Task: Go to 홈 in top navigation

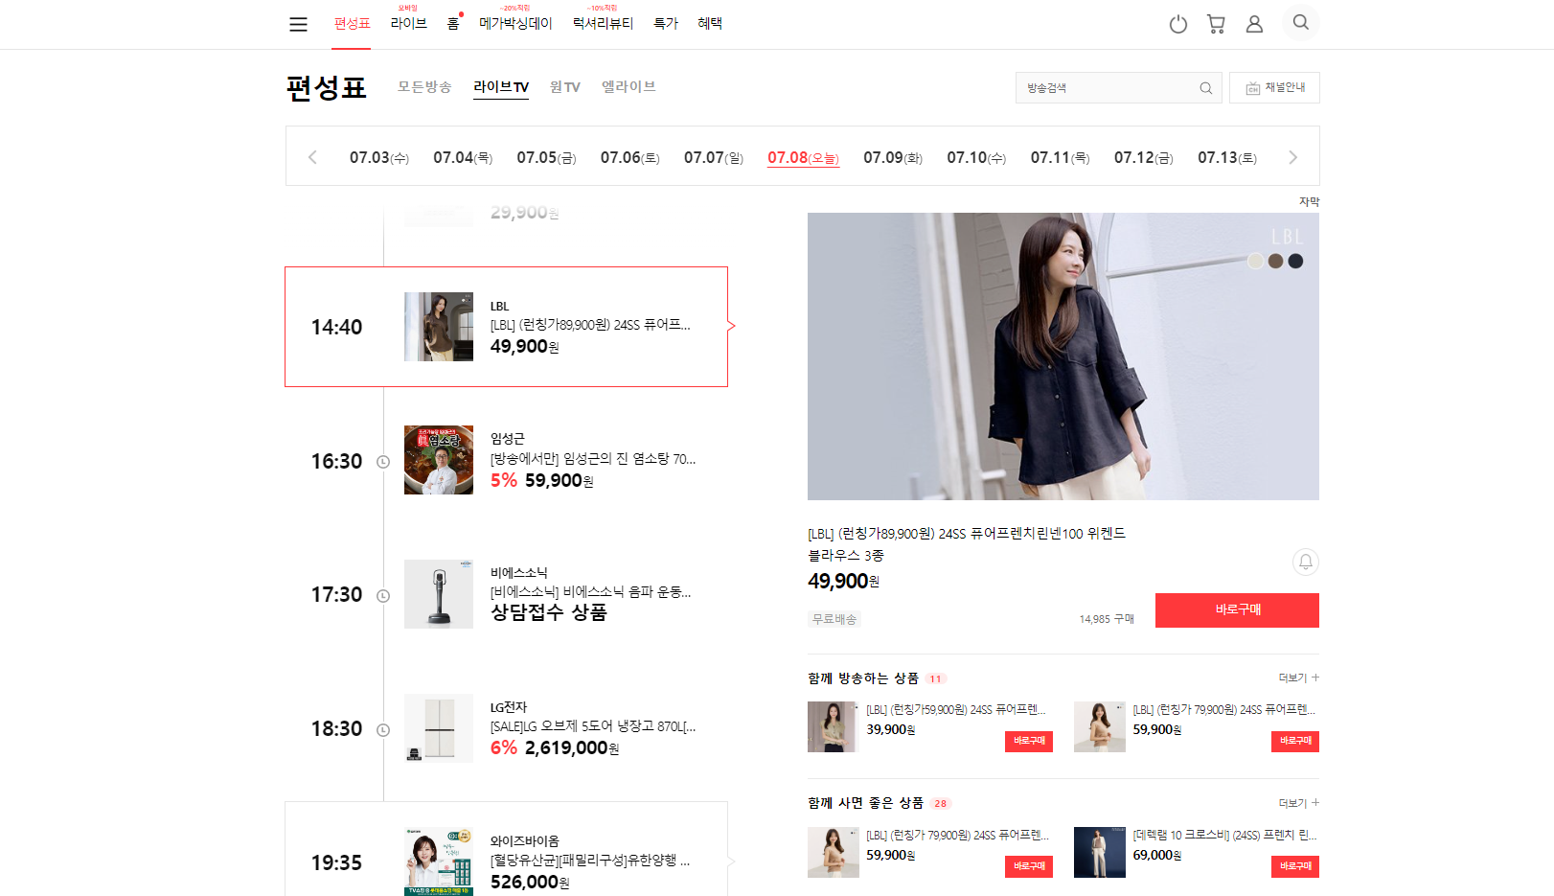Action: pyautogui.click(x=453, y=24)
